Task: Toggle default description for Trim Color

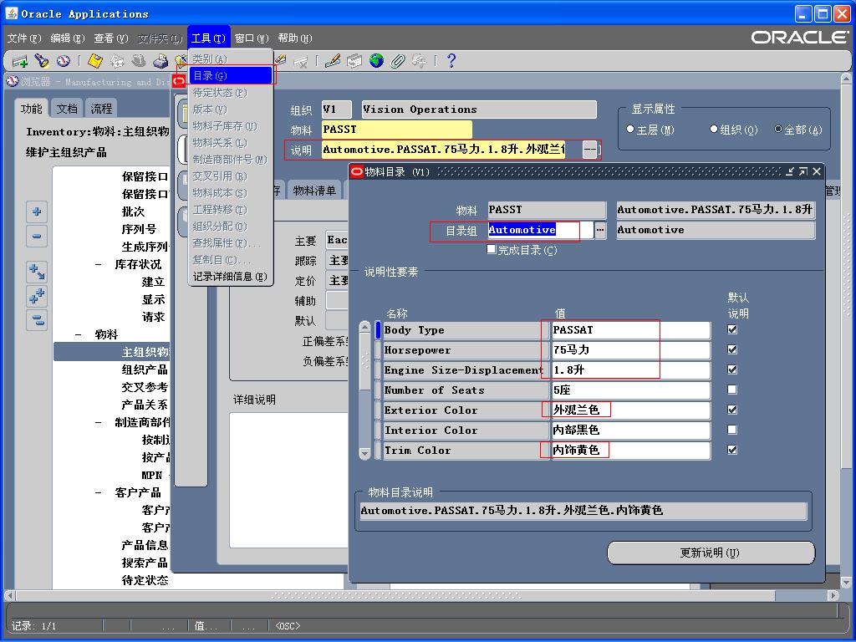Action: [x=732, y=450]
